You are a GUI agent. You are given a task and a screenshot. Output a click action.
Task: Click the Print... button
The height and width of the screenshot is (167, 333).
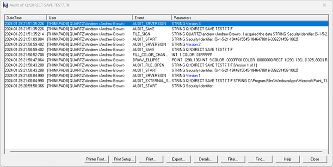[151, 159]
